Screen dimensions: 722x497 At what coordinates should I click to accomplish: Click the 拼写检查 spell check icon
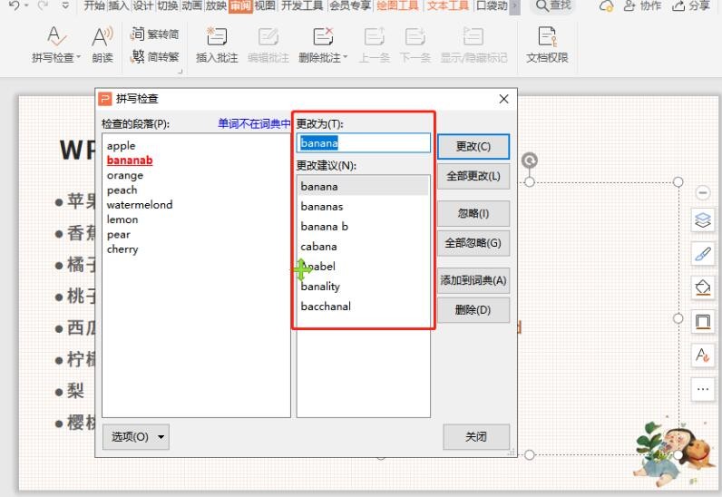pyautogui.click(x=56, y=37)
